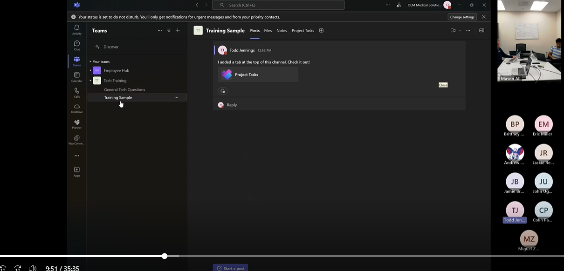
Task: Click the Change settings button
Action: coord(462,17)
